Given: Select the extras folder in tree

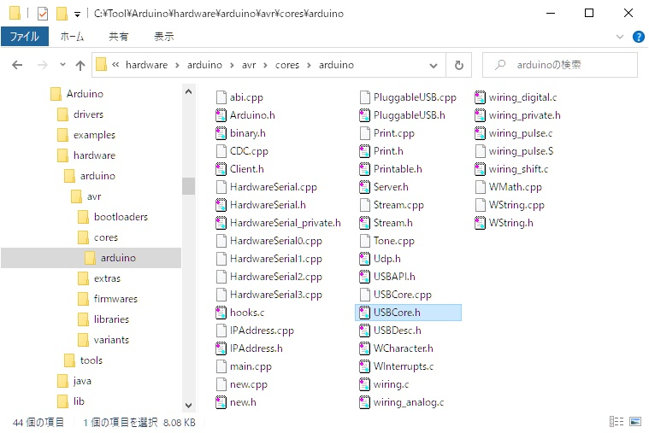Looking at the screenshot, I should click(x=107, y=278).
